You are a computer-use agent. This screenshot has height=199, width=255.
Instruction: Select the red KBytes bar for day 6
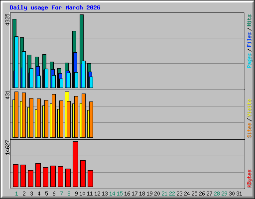pyautogui.click(x=53, y=177)
